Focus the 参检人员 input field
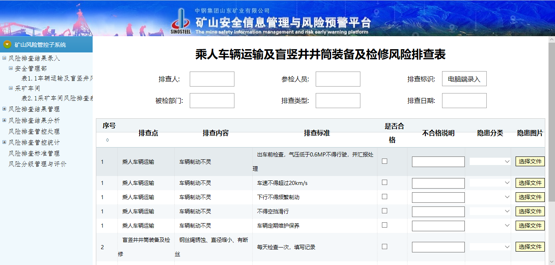This screenshot has height=265, width=555. [338, 79]
